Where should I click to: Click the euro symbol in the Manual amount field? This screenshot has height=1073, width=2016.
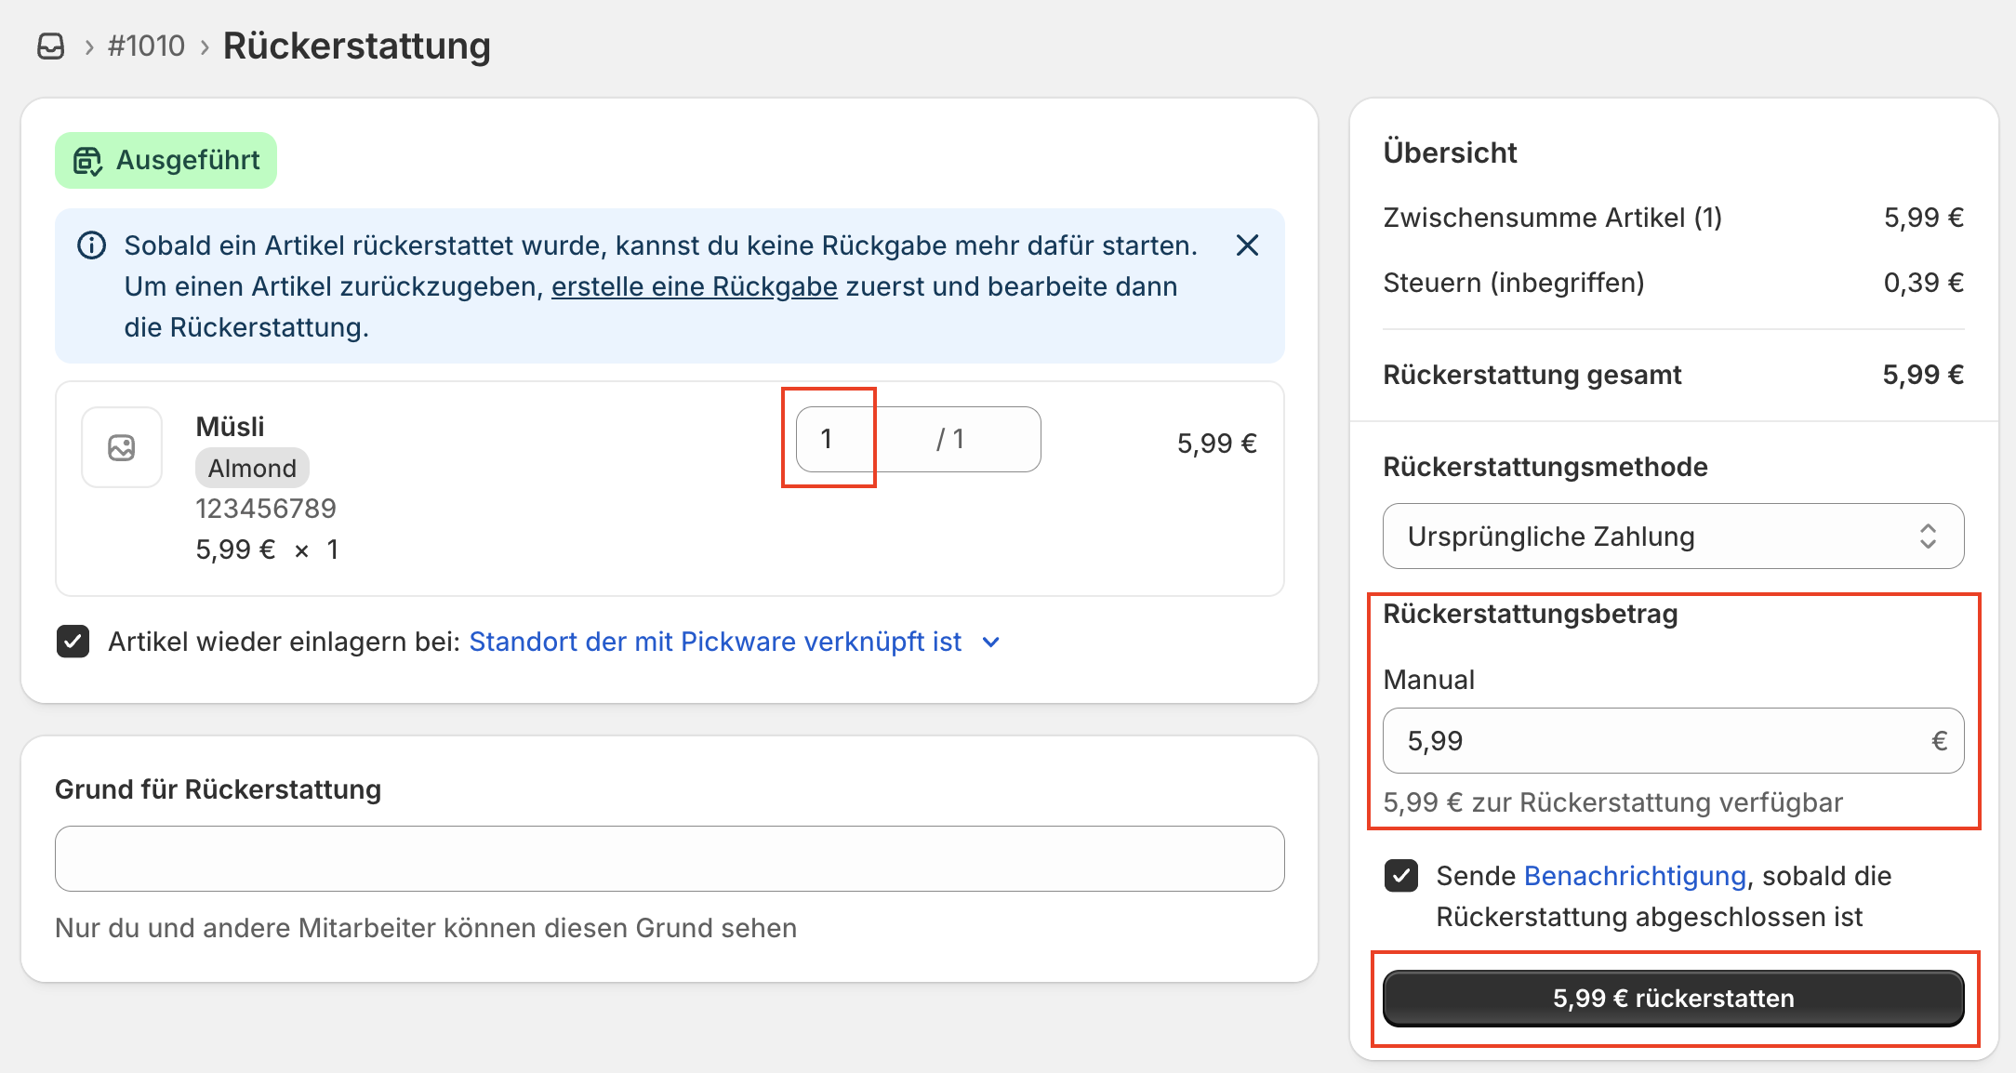pyautogui.click(x=1939, y=741)
